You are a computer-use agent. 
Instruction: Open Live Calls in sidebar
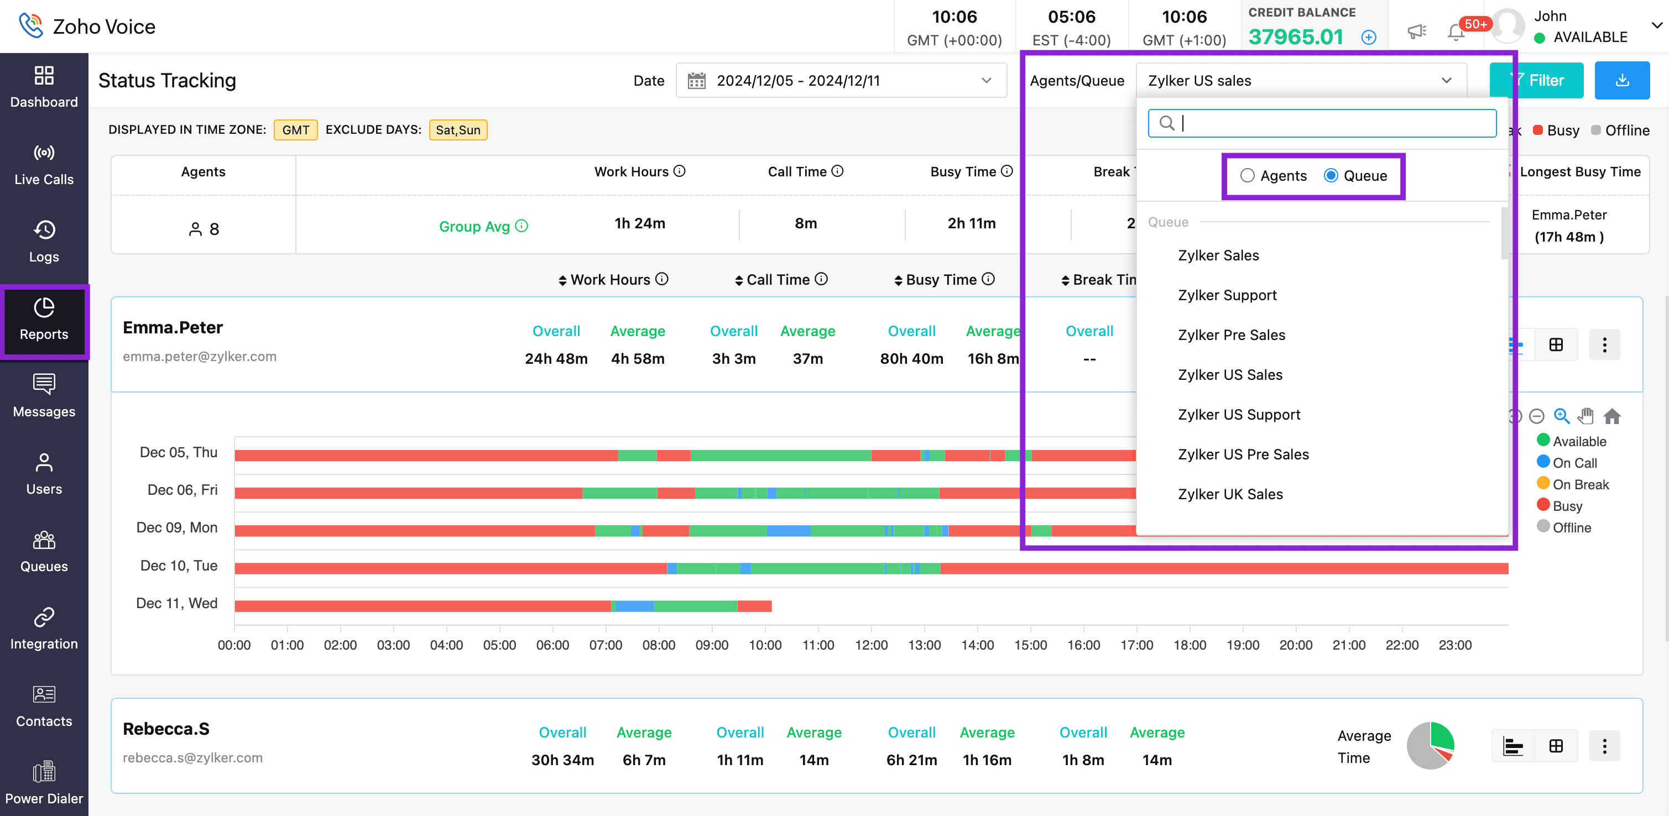tap(44, 165)
